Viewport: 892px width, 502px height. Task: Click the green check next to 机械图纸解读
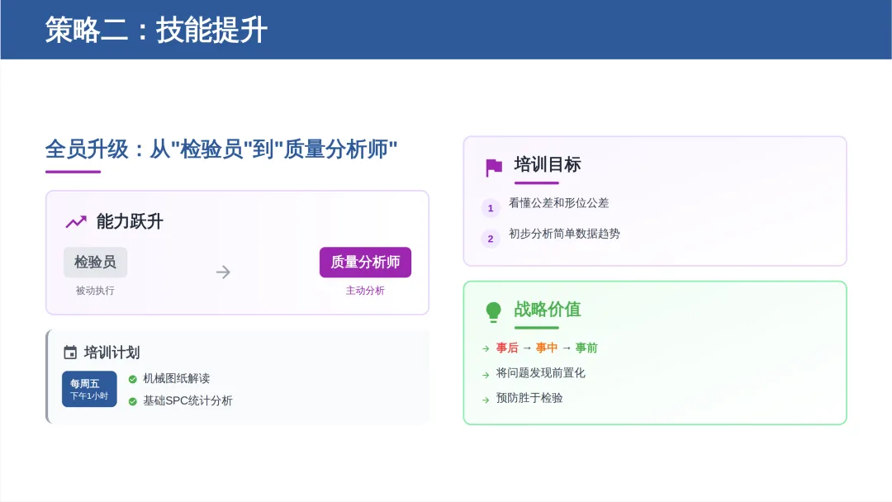click(132, 379)
